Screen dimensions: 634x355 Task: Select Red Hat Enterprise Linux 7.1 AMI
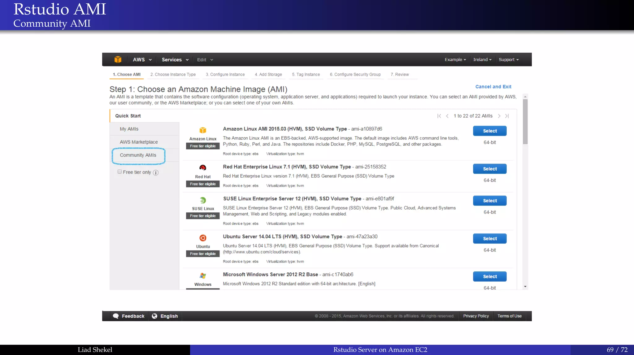pos(490,169)
